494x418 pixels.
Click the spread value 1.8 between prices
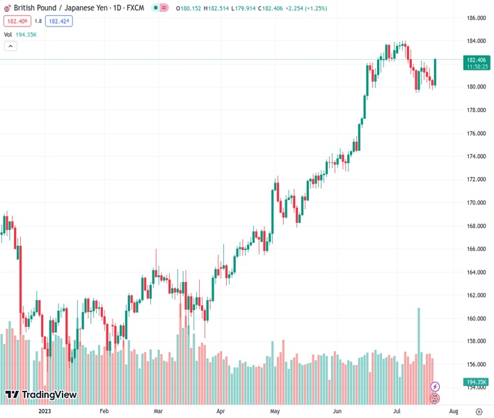pos(38,21)
